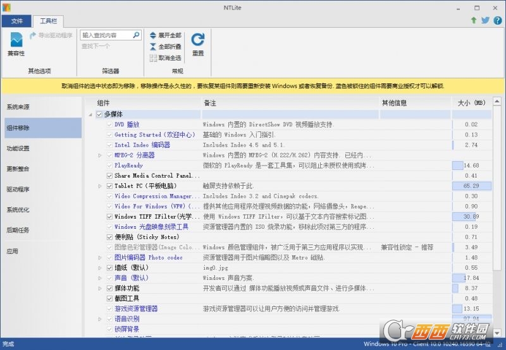Expand the 墙纸 (默认) tree item

[x=100, y=268]
